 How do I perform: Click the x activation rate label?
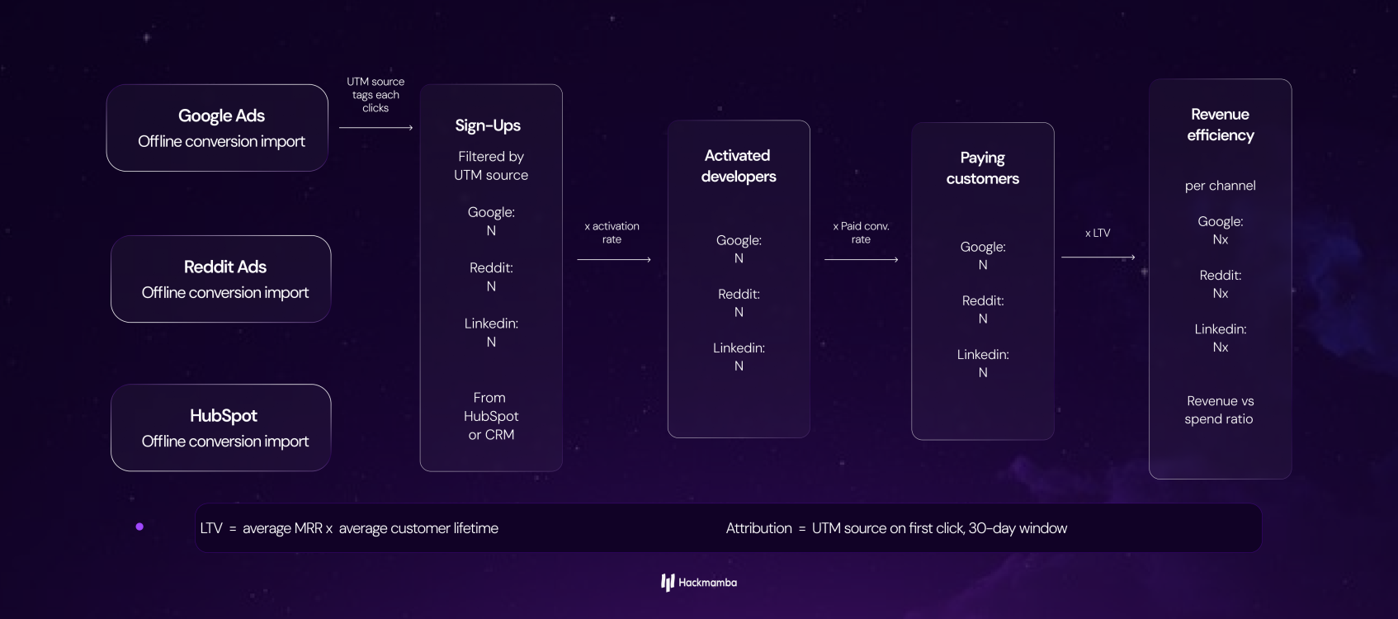(x=612, y=233)
